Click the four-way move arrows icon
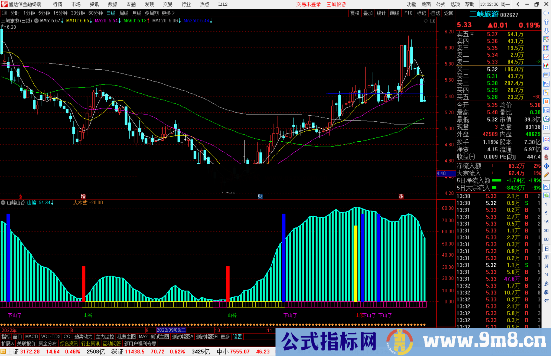Screen dimensions: 551x356 coord(546,166)
